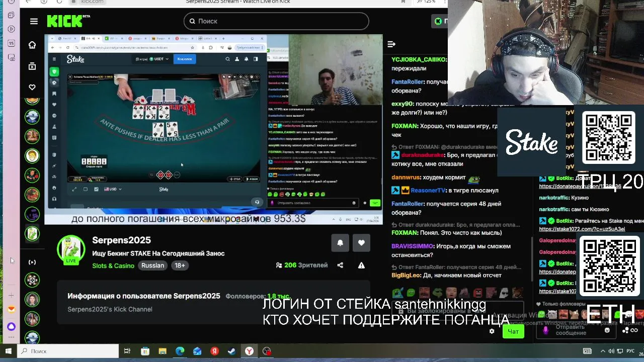644x362 pixels.
Task: Collapse the chat panel with arrow icon
Action: [x=391, y=44]
